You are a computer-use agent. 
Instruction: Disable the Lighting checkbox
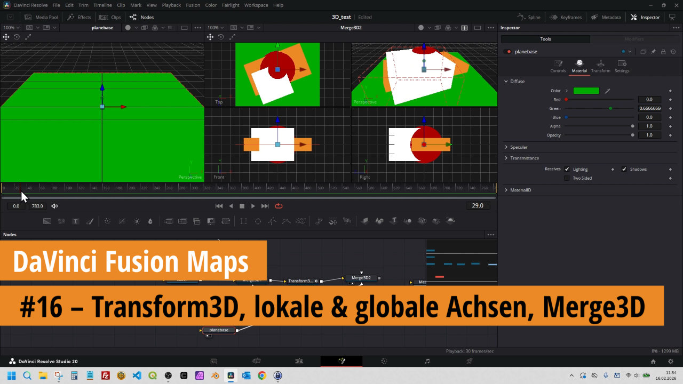click(567, 169)
